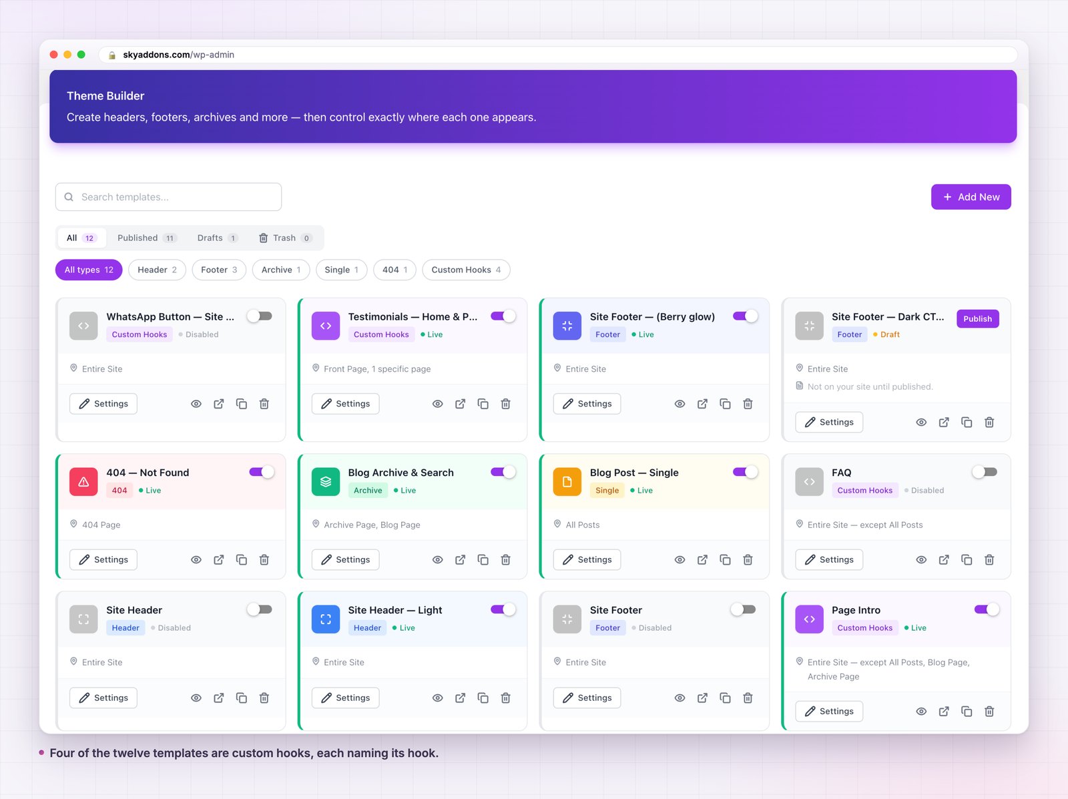Filter by Custom Hooks type
This screenshot has height=799, width=1068.
pos(466,270)
